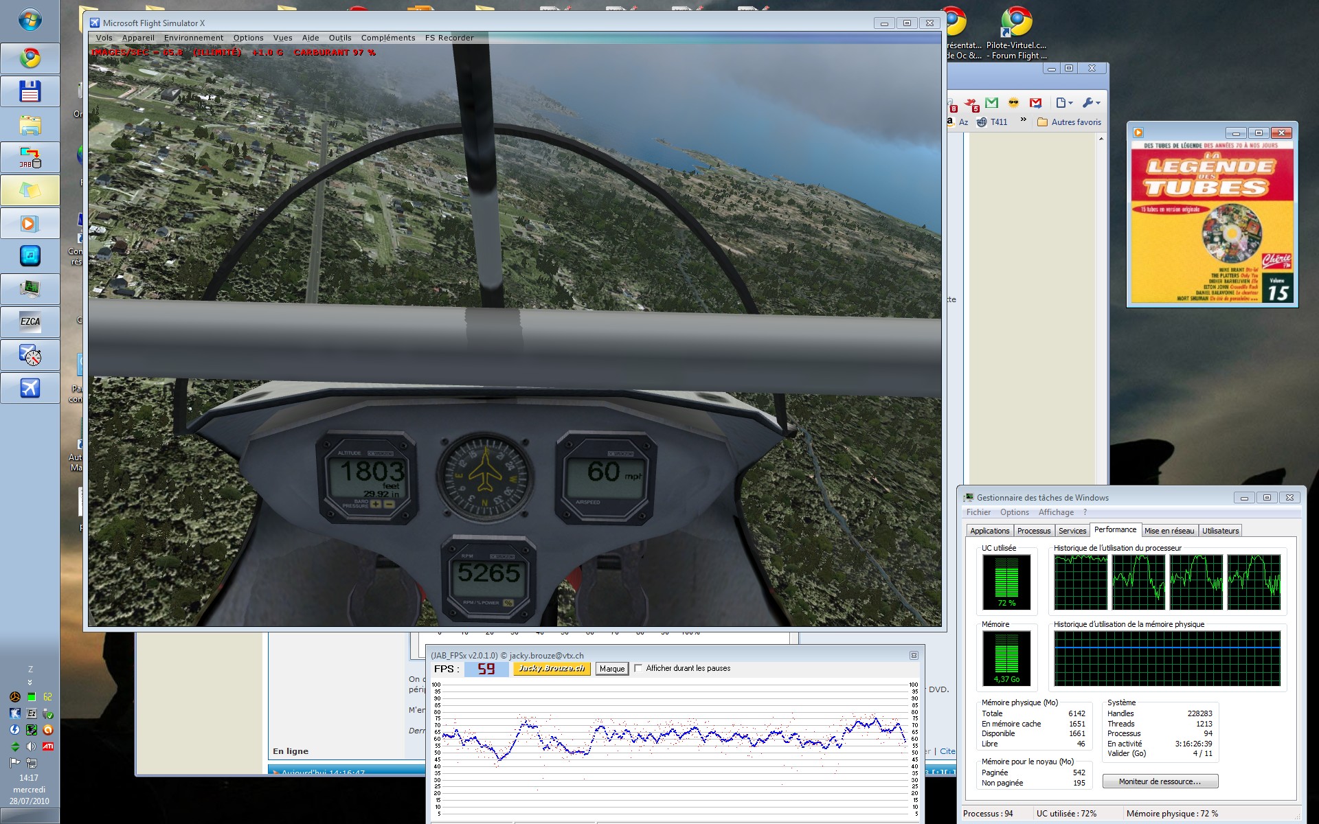Open 'Autres favoris' bookmarks folder
1319x824 pixels.
[1069, 122]
